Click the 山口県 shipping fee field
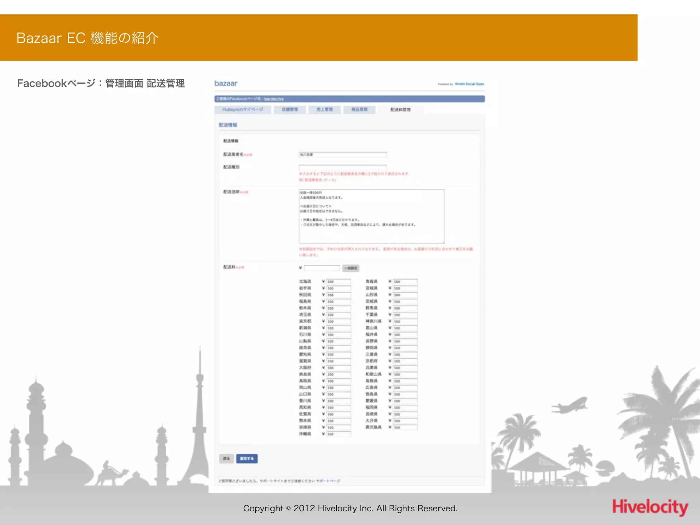This screenshot has height=525, width=700. 338,394
